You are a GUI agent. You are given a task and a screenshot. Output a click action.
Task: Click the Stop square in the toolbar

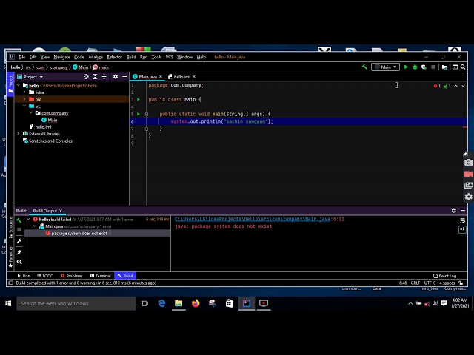[x=433, y=67]
